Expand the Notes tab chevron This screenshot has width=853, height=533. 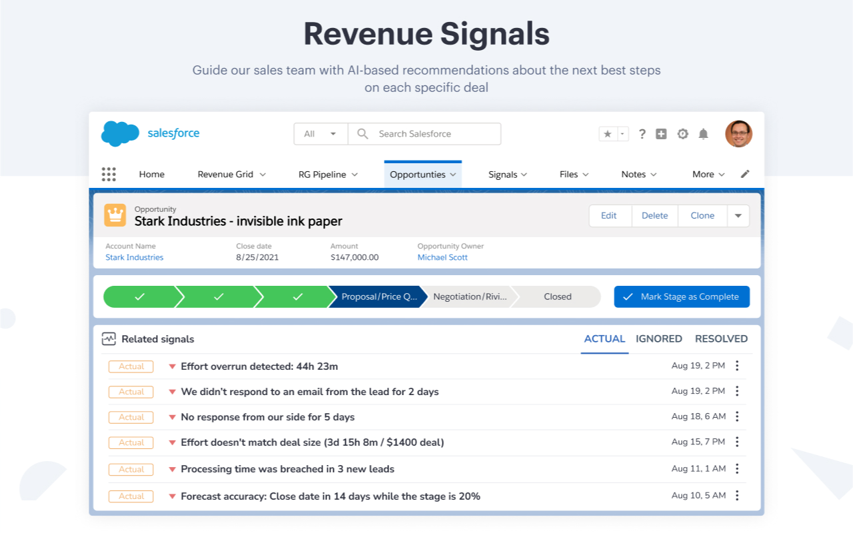pos(654,175)
